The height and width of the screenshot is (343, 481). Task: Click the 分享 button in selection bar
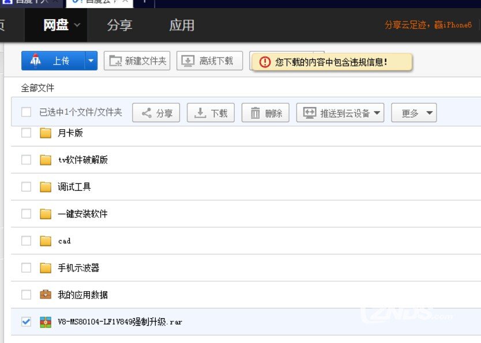click(156, 113)
